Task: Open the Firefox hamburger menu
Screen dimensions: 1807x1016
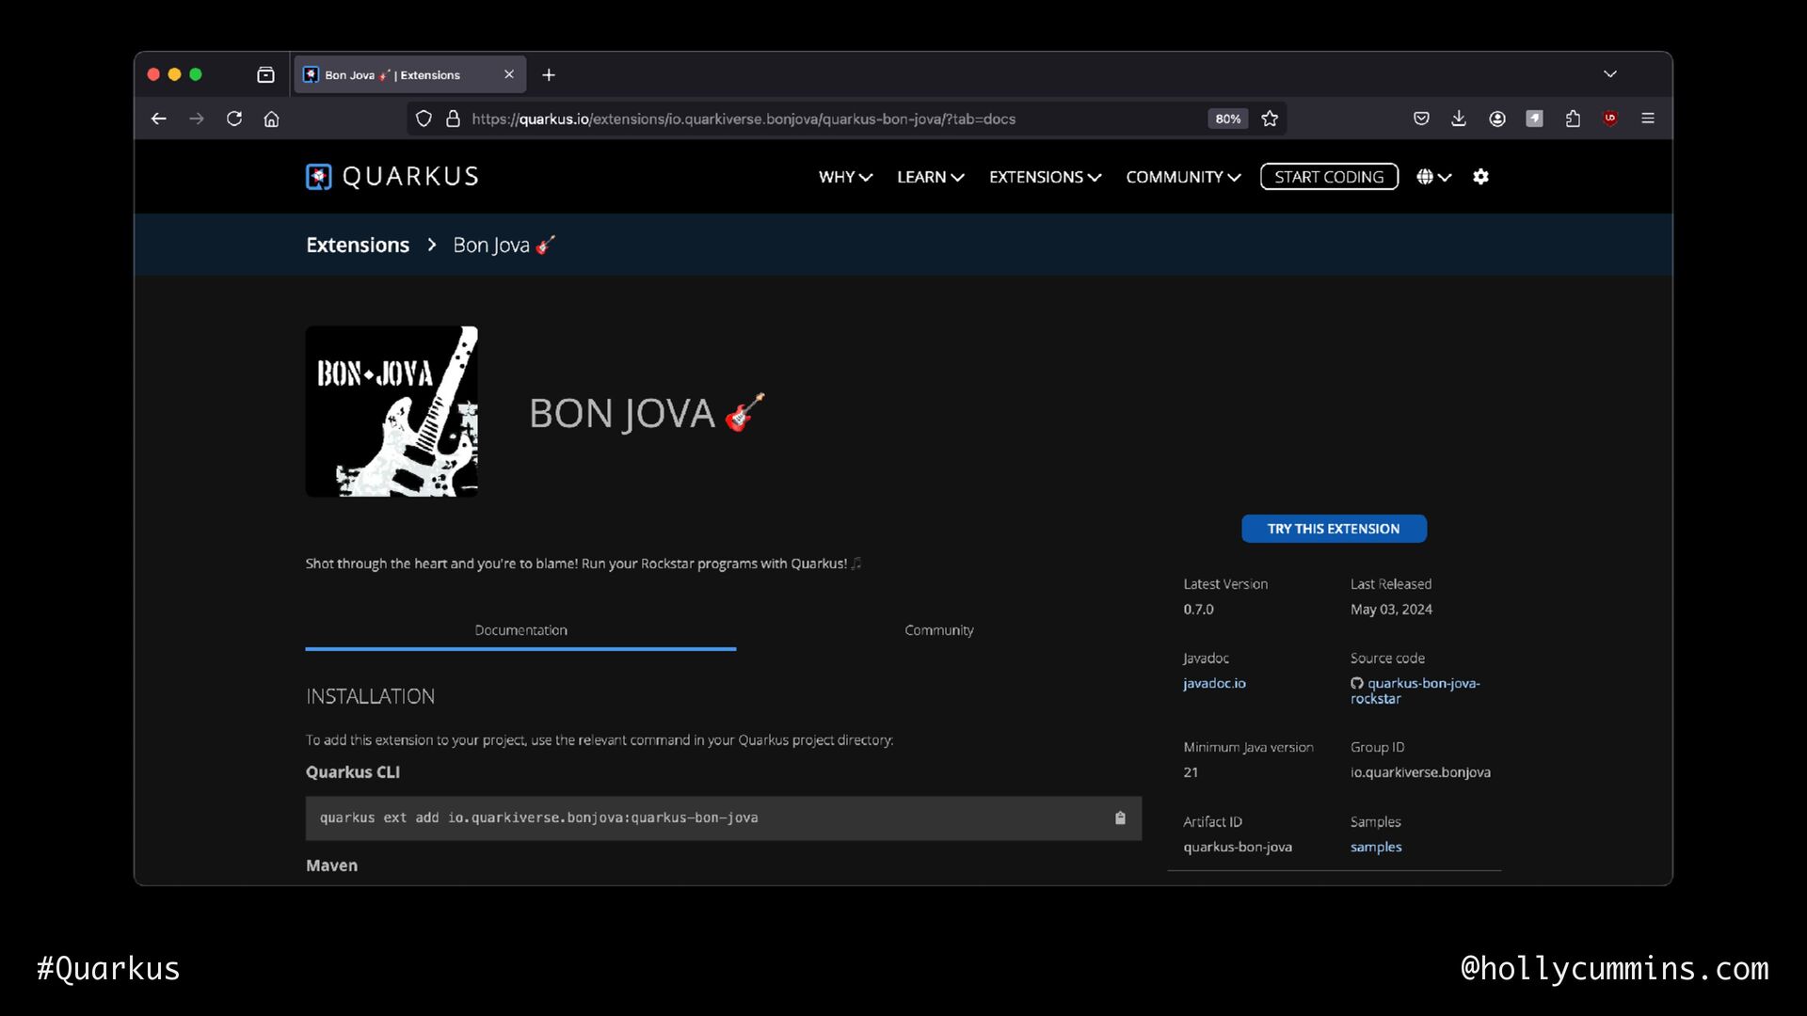Action: pos(1648,119)
